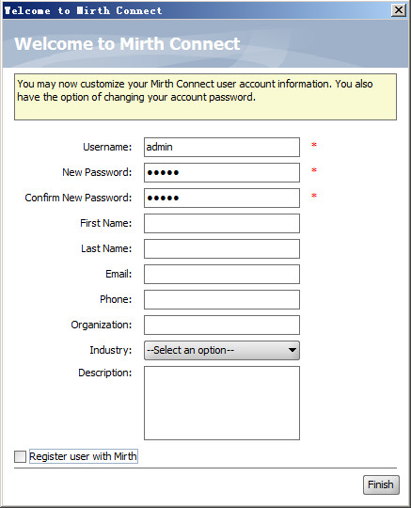This screenshot has height=508, width=411.
Task: Select the Organization text field
Action: pyautogui.click(x=222, y=325)
